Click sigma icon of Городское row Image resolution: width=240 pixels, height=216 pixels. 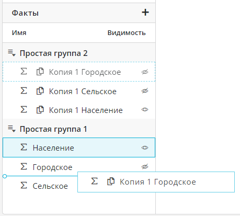[x=24, y=166]
